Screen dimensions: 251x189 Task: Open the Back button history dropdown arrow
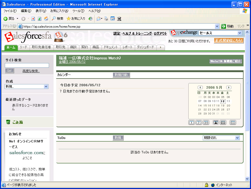pos(17,19)
